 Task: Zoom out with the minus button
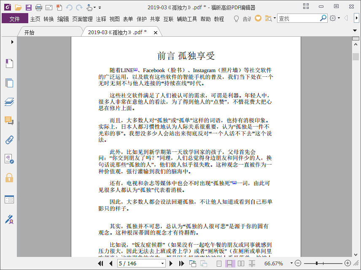click(x=298, y=263)
